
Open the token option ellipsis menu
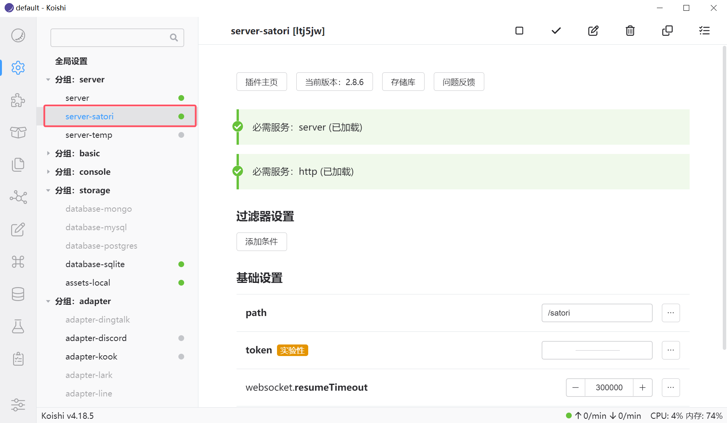671,350
